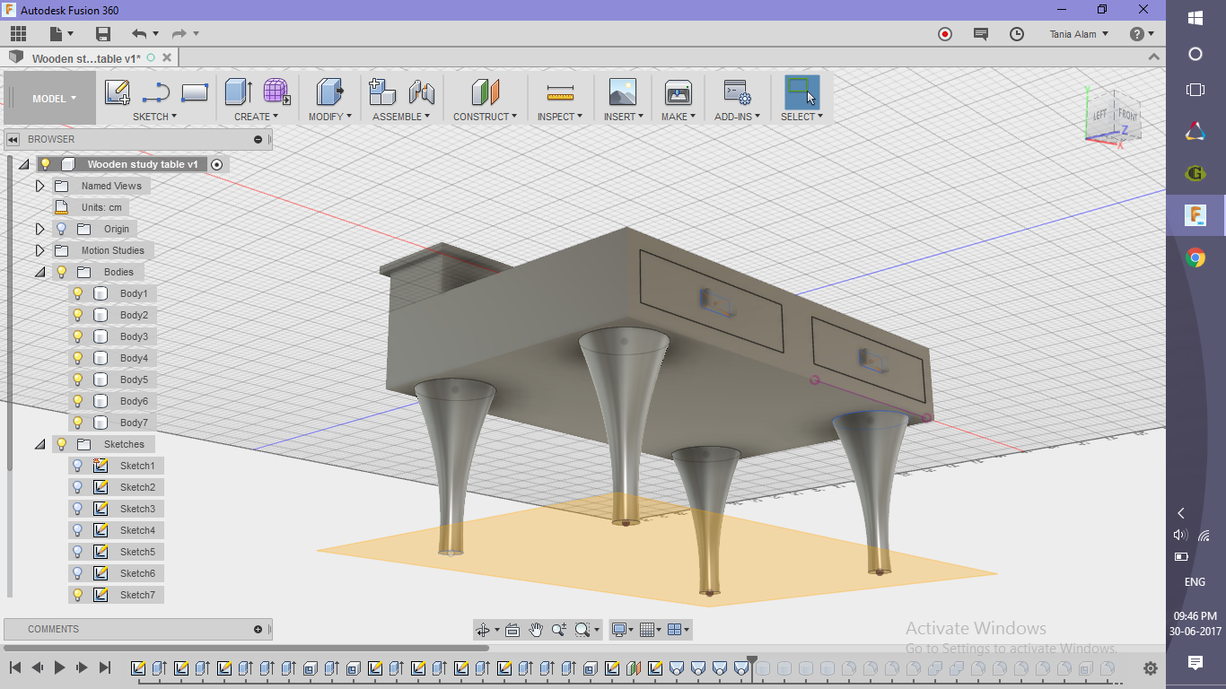Open the Help question mark menu
The height and width of the screenshot is (689, 1226).
click(x=1141, y=34)
